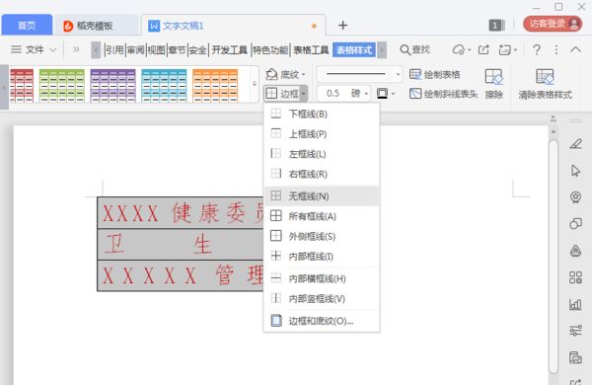This screenshot has width=592, height=385.
Task: Collapse the 边框 dropdown arrow
Action: 304,94
